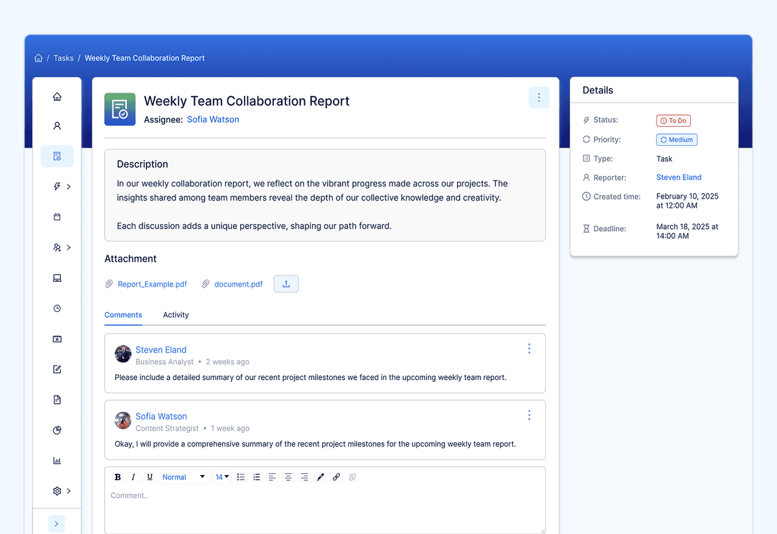Open the contact-card sidebar icon
Viewport: 777px width, 534px height.
[57, 339]
